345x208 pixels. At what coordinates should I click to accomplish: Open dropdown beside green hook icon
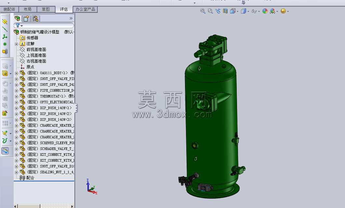pyautogui.click(x=10, y=141)
